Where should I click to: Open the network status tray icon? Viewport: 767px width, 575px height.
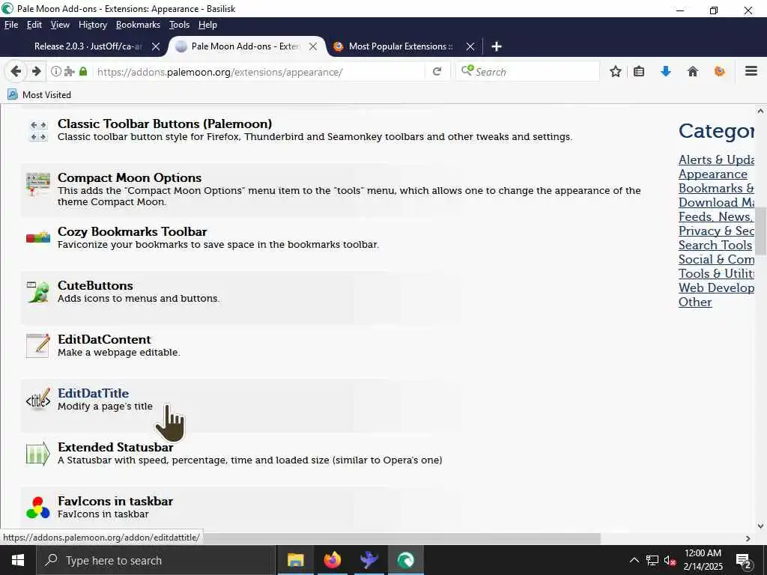(x=652, y=560)
